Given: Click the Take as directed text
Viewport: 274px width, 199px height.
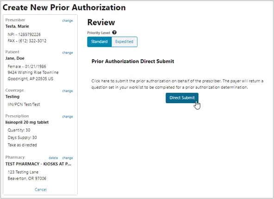Looking at the screenshot, I should tap(22, 145).
